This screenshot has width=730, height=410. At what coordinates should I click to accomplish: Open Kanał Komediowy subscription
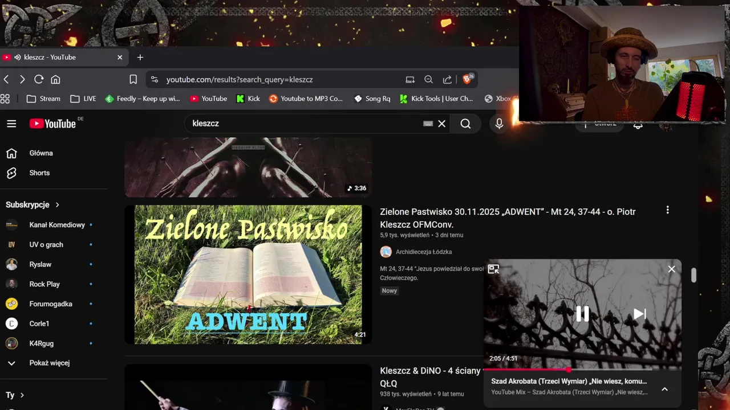pos(54,225)
